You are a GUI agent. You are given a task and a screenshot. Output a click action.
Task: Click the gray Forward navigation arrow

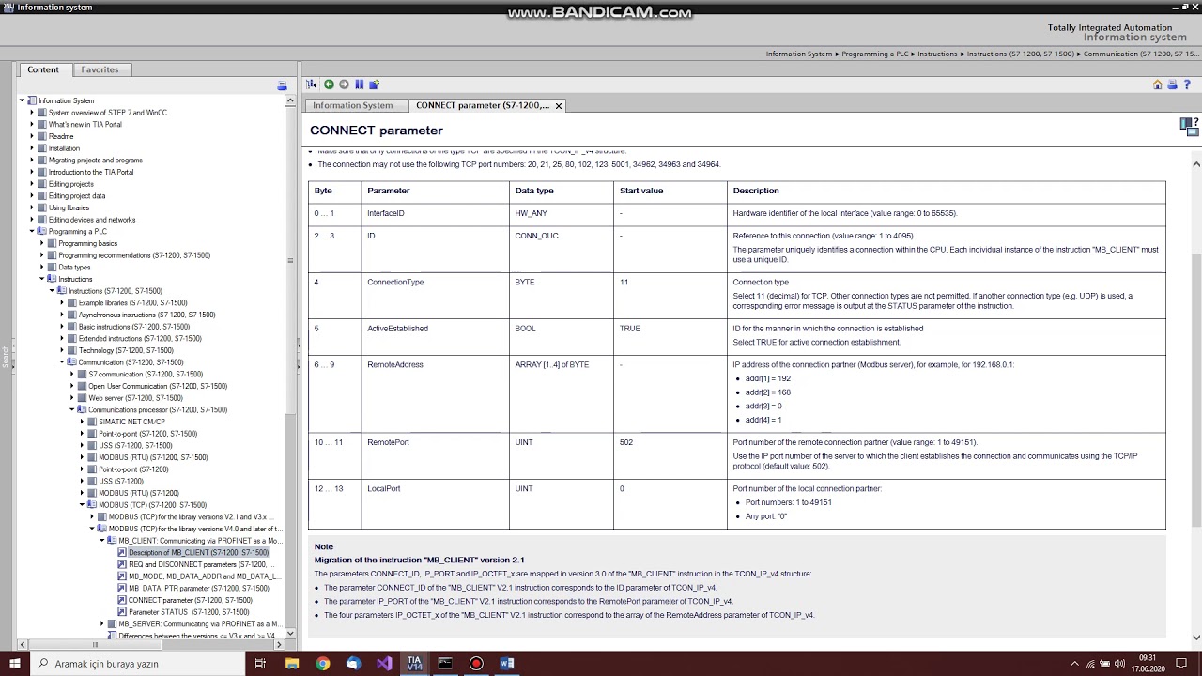[344, 84]
